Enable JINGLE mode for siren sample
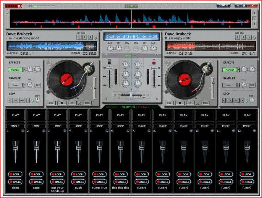The height and width of the screenshot is (198, 262). coord(15,182)
